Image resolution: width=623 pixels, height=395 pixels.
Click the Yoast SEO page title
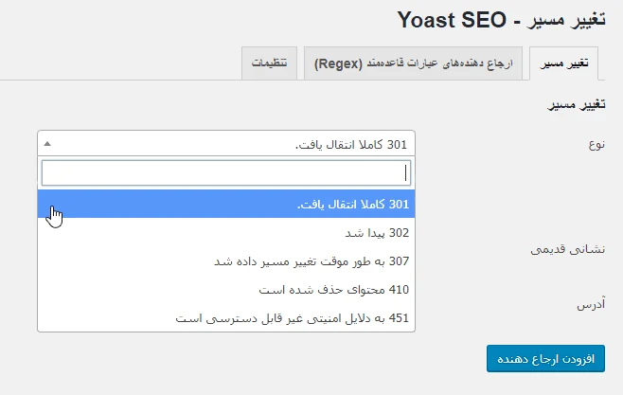(x=502, y=20)
